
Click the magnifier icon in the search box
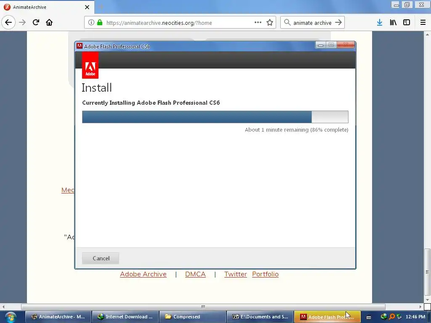(x=287, y=22)
